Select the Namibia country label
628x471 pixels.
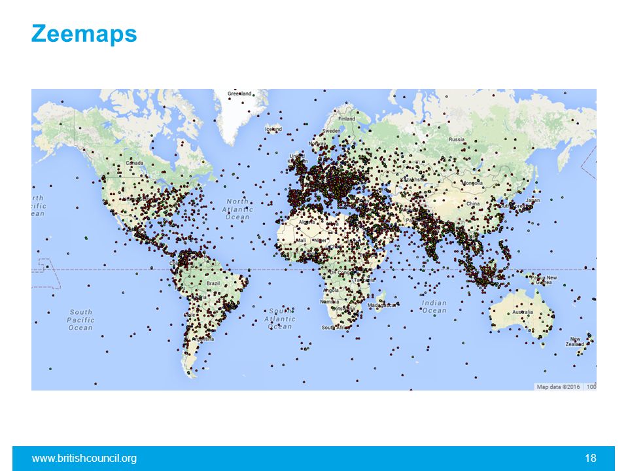pyautogui.click(x=329, y=302)
